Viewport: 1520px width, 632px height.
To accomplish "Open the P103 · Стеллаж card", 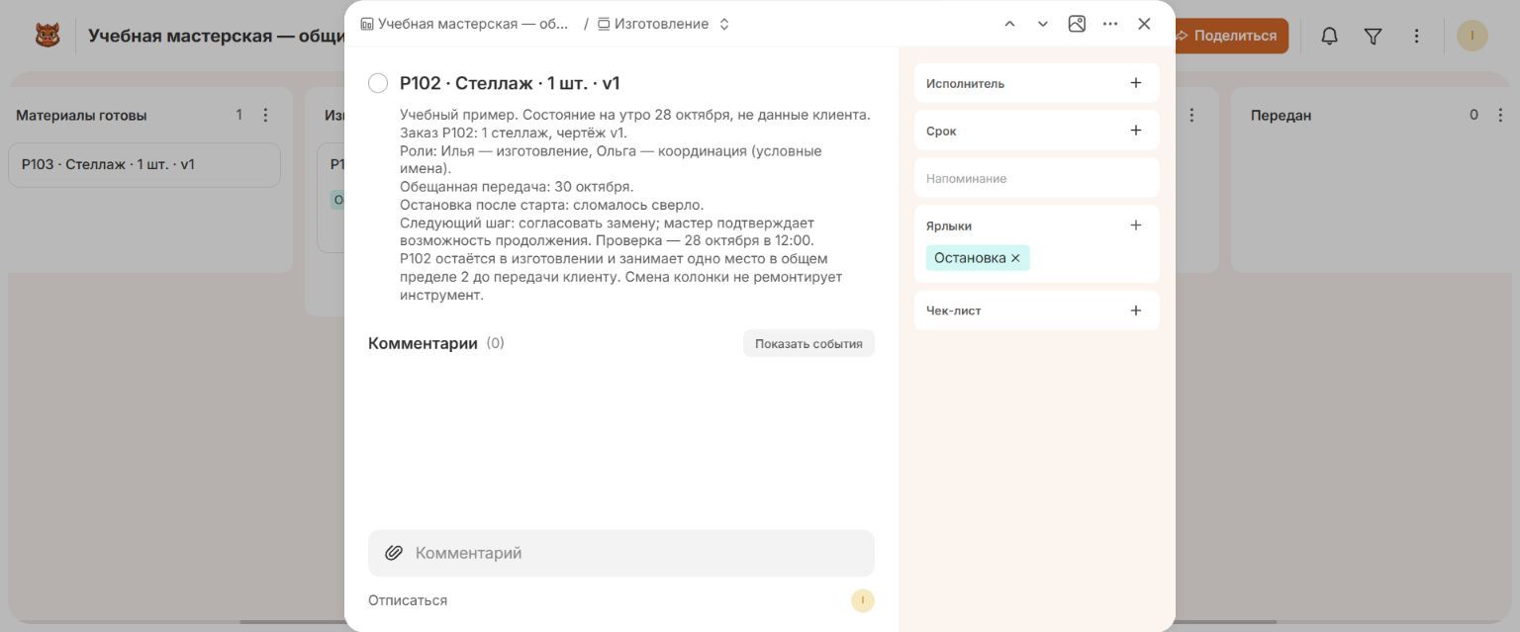I will (x=144, y=165).
